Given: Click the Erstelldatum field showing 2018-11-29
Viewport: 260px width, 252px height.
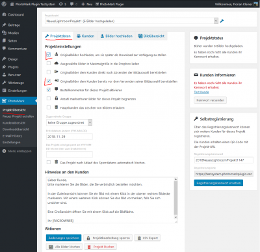Looking at the screenshot, I should click(70, 137).
